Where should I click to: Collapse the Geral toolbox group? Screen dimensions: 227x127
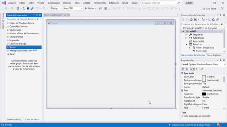pos(8,54)
